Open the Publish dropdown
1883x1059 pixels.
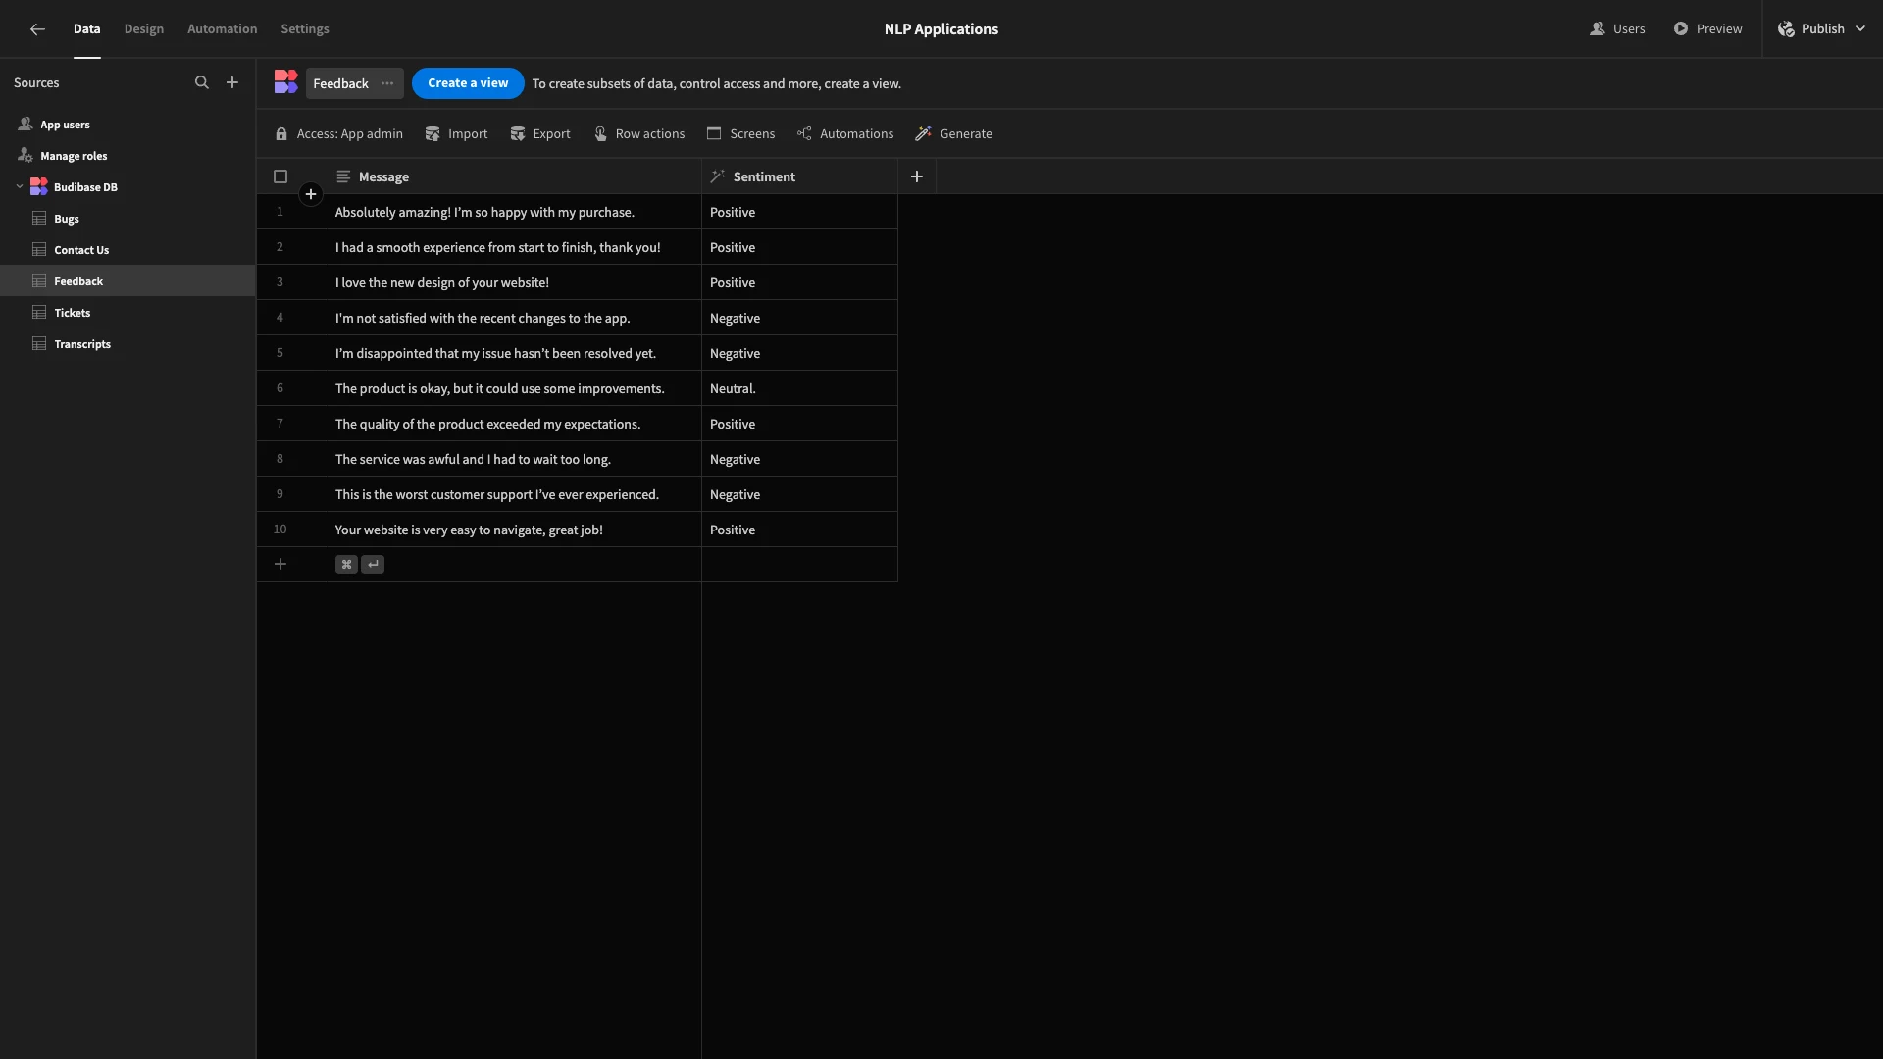click(1822, 29)
